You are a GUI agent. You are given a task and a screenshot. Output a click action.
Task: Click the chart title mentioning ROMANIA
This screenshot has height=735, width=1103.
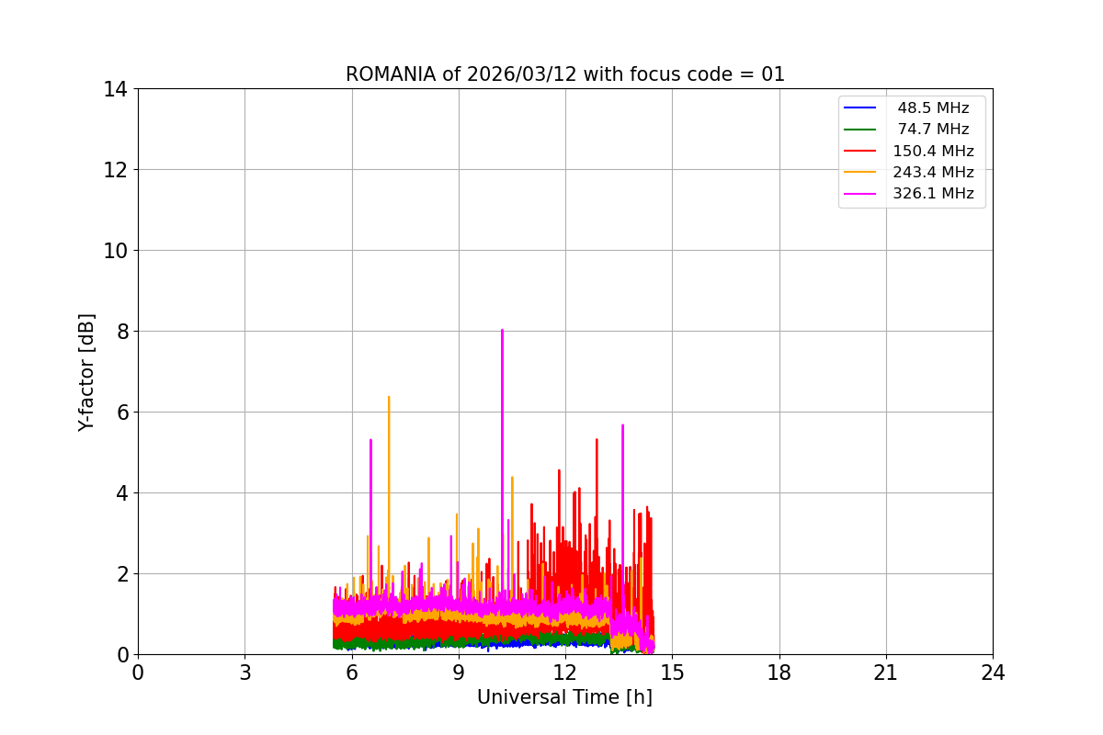pos(565,74)
